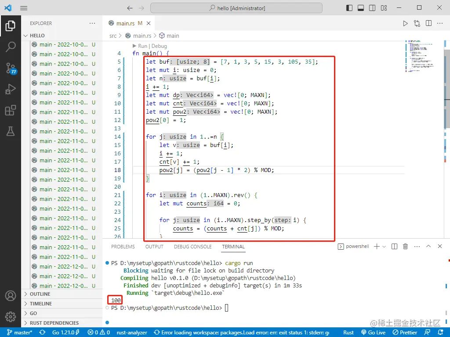The image size is (450, 337).
Task: Click the Prettier status item
Action: pos(405,333)
